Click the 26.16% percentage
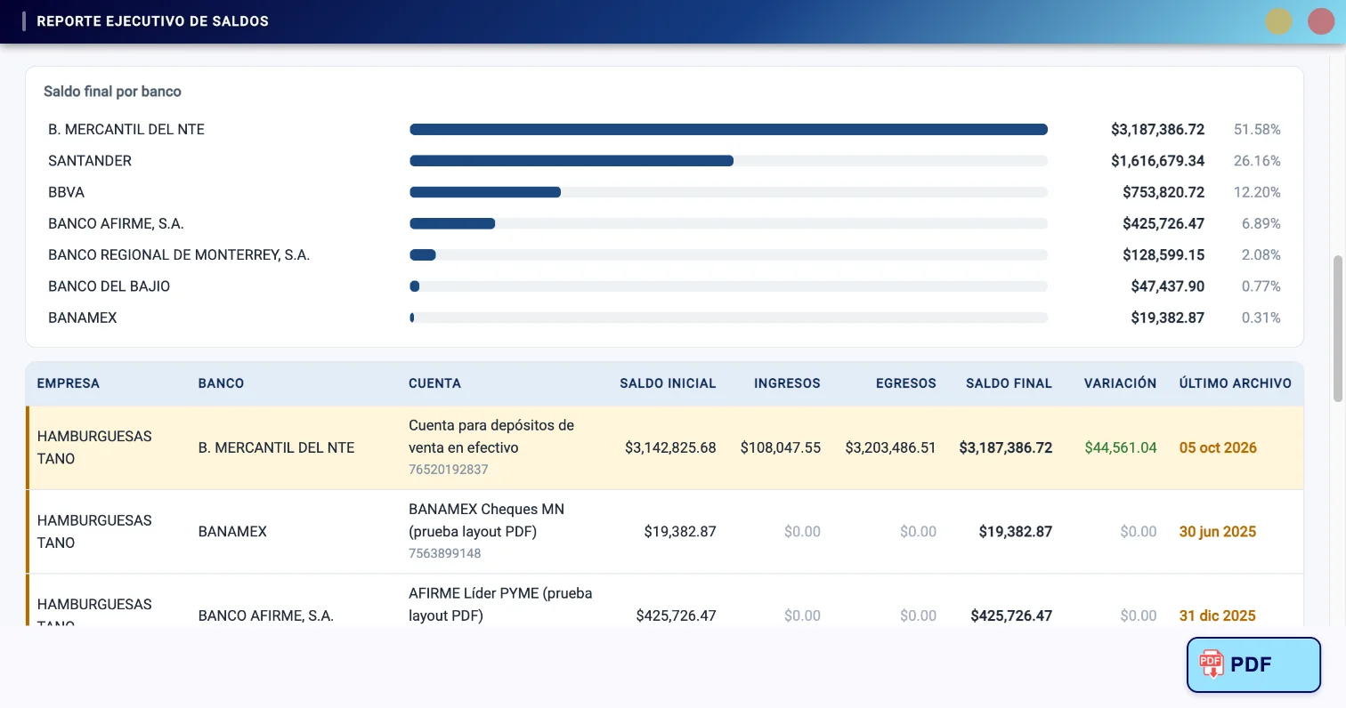 click(x=1257, y=161)
